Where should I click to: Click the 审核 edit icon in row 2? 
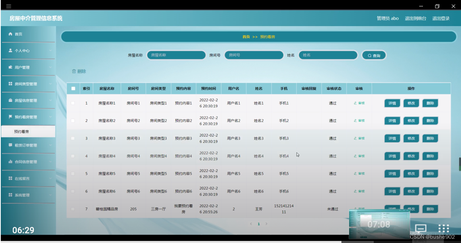(x=356, y=121)
